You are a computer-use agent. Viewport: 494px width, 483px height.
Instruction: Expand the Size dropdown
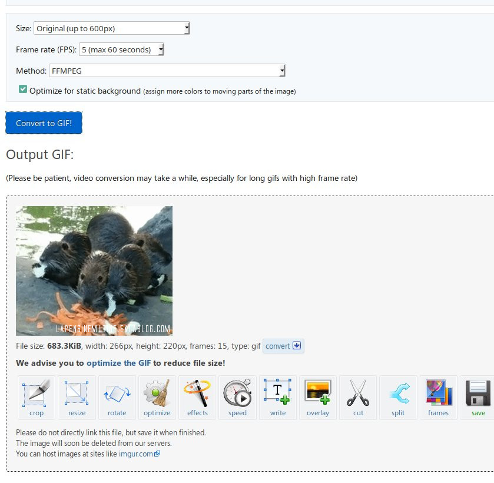point(112,28)
